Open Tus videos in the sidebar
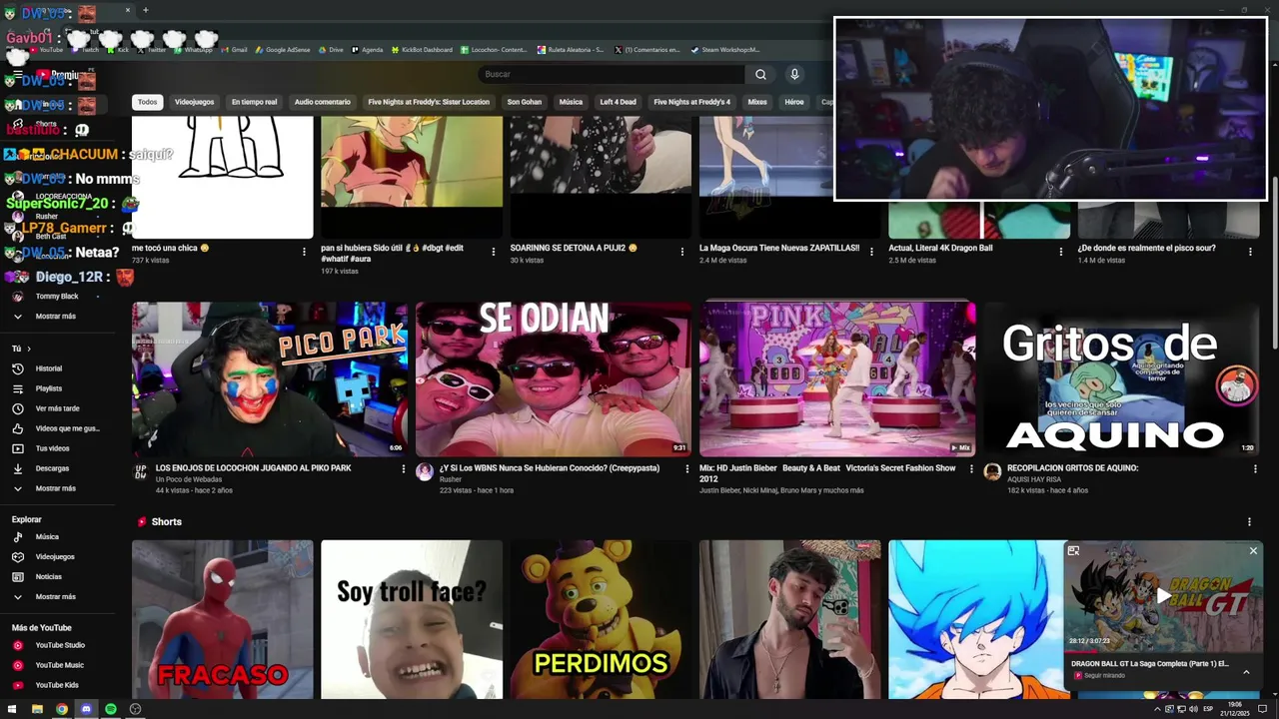 coord(52,448)
